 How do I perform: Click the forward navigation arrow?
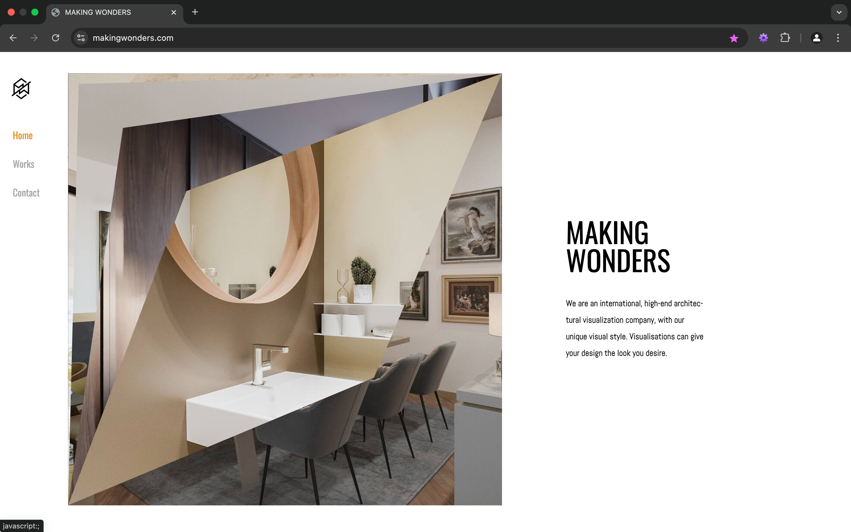click(x=34, y=38)
